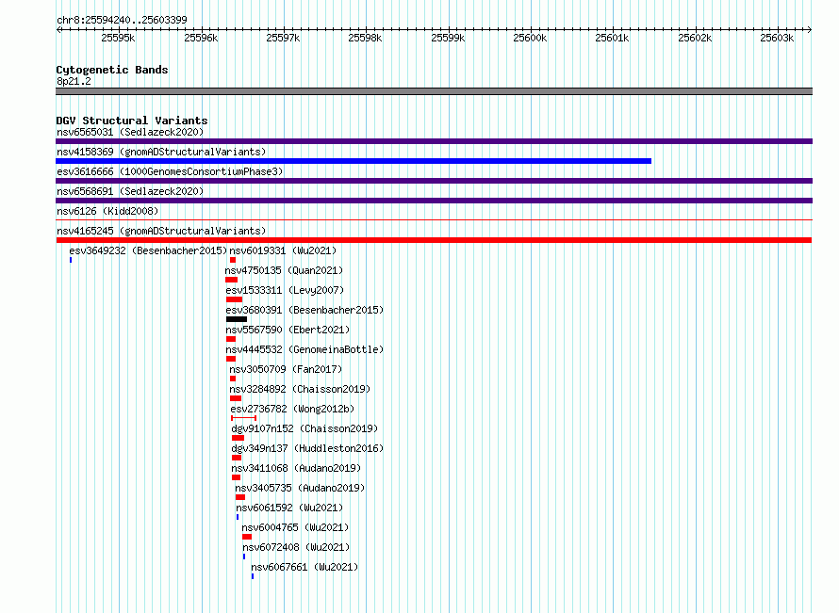Click the 25595k ruler tick label

(x=118, y=38)
